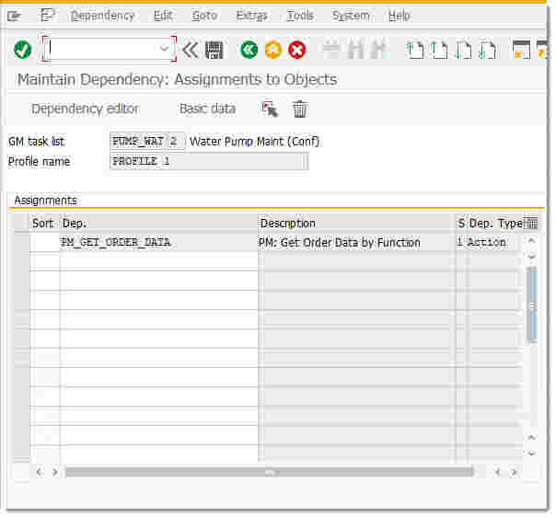Click the GM task list field PUMP_WAT
The image size is (556, 518).
[x=146, y=142]
